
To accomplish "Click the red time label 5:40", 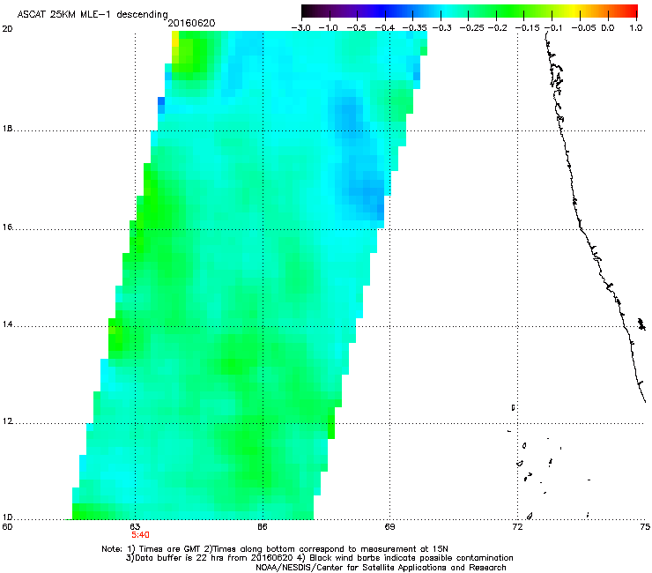I will tap(140, 535).
